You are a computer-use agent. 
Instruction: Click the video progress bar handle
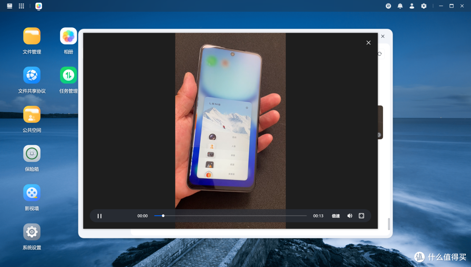tap(163, 216)
